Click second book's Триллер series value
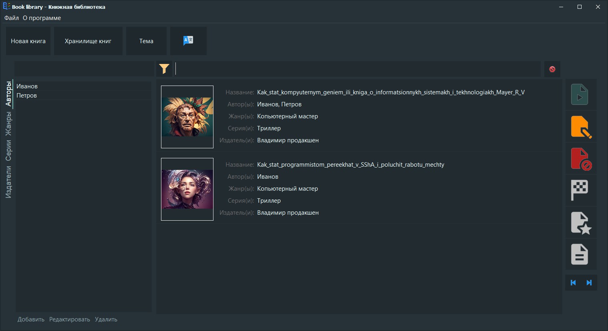This screenshot has width=608, height=331. coord(269,201)
